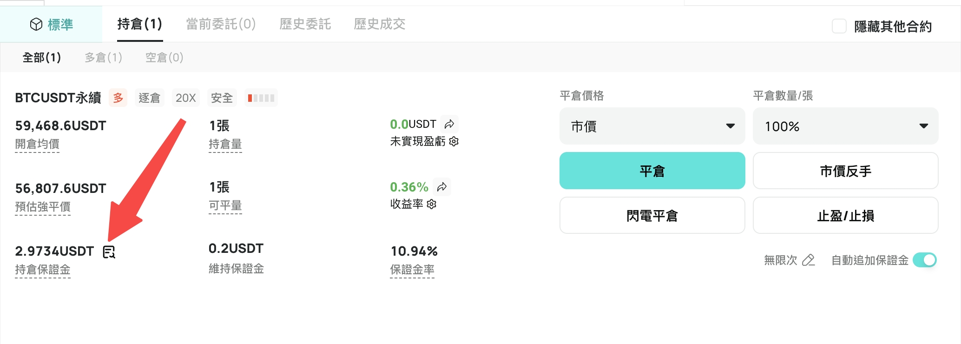Click the 20X leverage tag

tap(186, 98)
